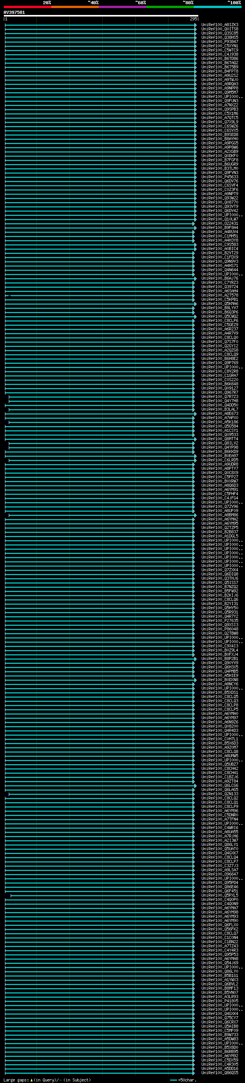This screenshot has height=1083, width=245.
Task: Select the UniRef100_Q5KMA6 label
Action: click(x=220, y=304)
